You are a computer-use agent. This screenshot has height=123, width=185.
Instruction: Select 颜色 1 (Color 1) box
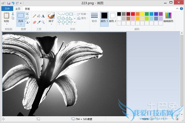coord(104,19)
